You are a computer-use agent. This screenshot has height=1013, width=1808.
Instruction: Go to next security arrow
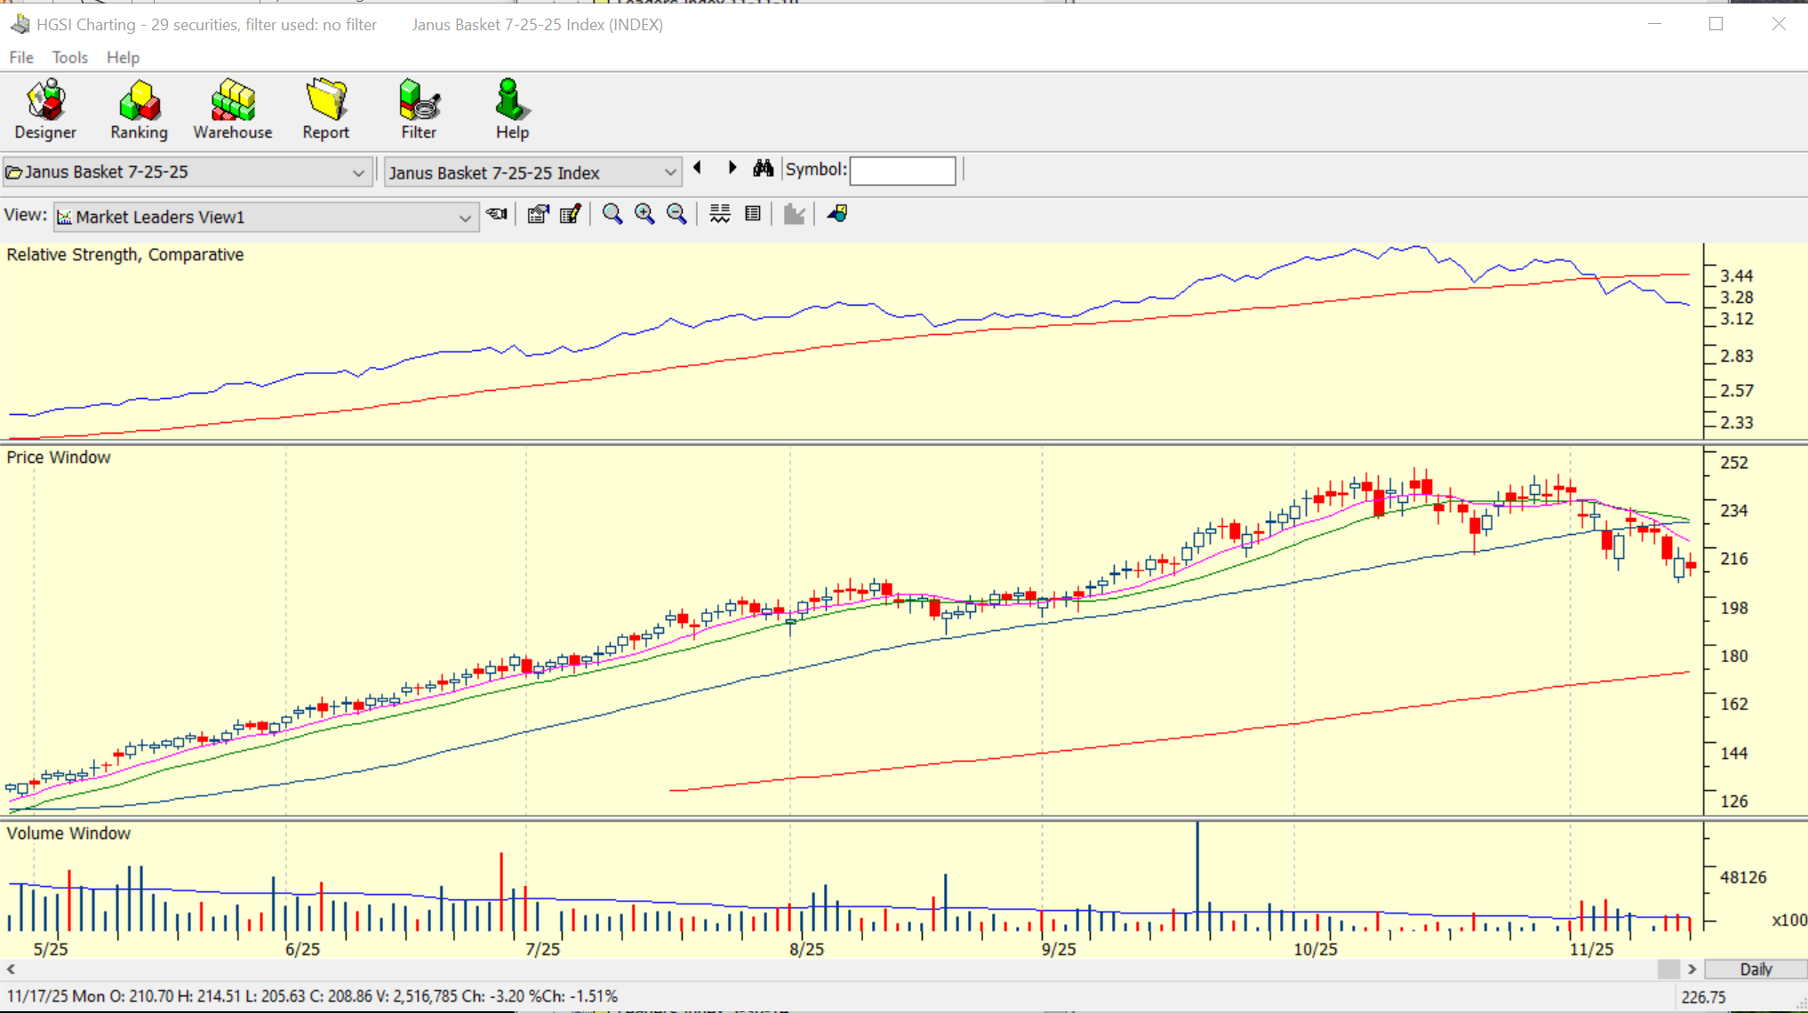pyautogui.click(x=732, y=168)
